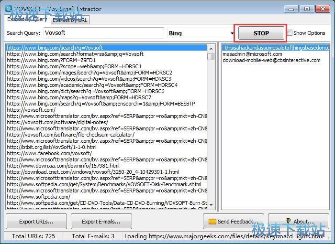Select the http://www.softpedia.com/ row
Viewport: 335px width, 244px height.
106,197
